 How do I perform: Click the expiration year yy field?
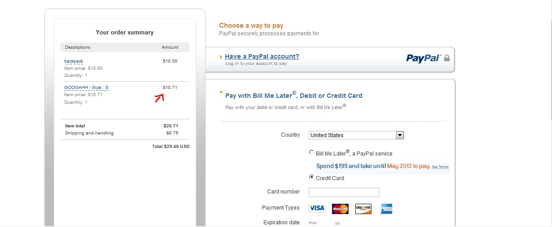pos(337,223)
